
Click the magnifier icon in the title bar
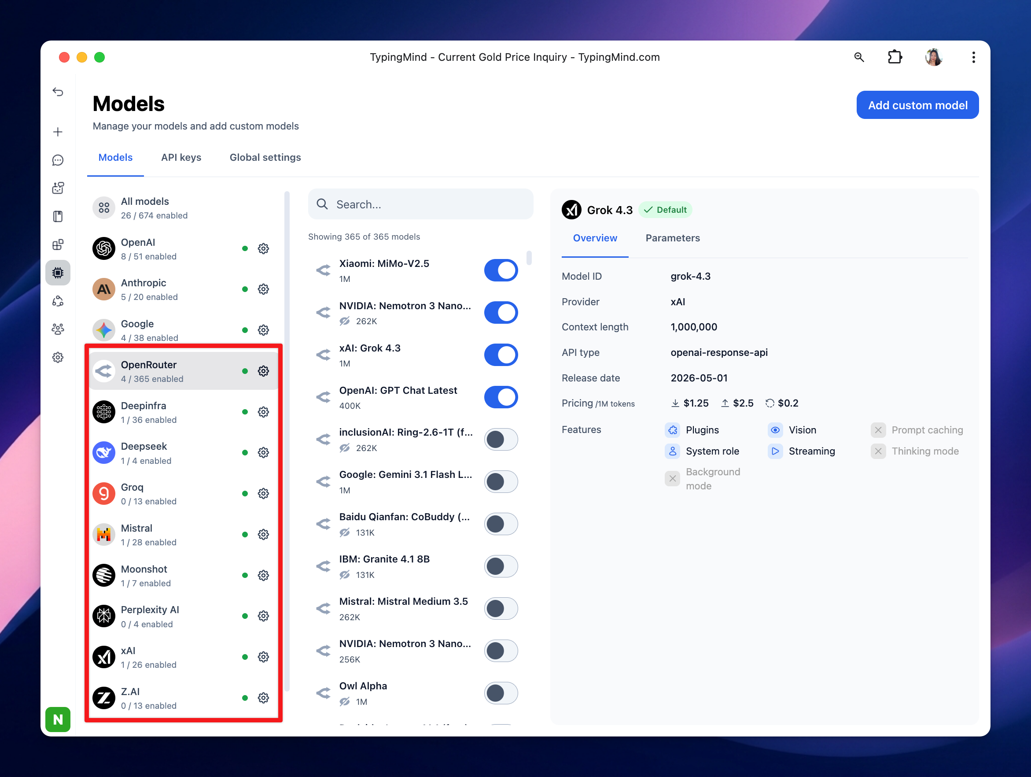pos(858,57)
